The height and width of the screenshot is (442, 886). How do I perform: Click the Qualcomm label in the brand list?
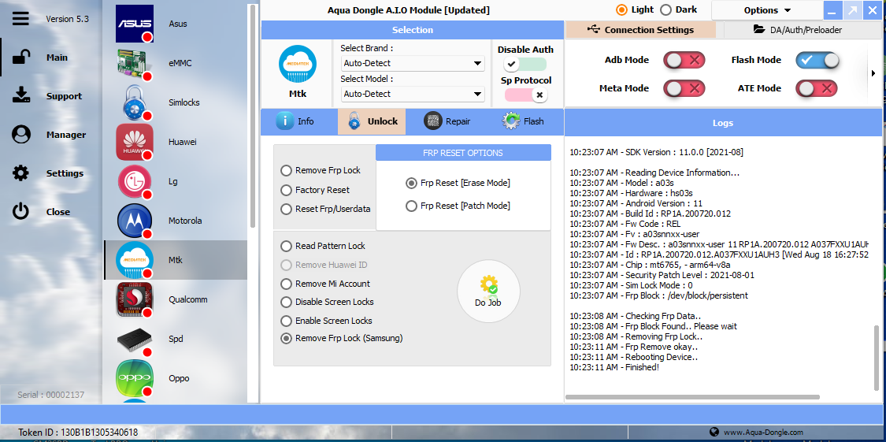pyautogui.click(x=188, y=299)
